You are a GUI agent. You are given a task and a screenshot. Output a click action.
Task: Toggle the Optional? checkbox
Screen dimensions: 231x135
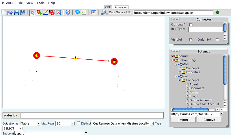tap(191, 25)
